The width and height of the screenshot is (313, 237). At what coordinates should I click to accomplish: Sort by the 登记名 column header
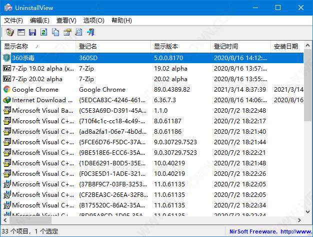pyautogui.click(x=113, y=47)
